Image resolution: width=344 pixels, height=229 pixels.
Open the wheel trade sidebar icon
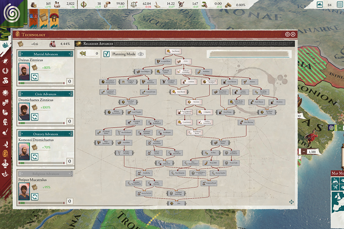5,154
